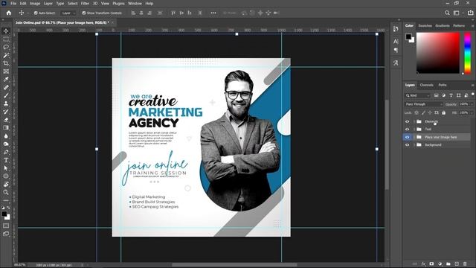Select the Ellipse shape tool
Viewport: 476px width, 268px height.
point(6,176)
